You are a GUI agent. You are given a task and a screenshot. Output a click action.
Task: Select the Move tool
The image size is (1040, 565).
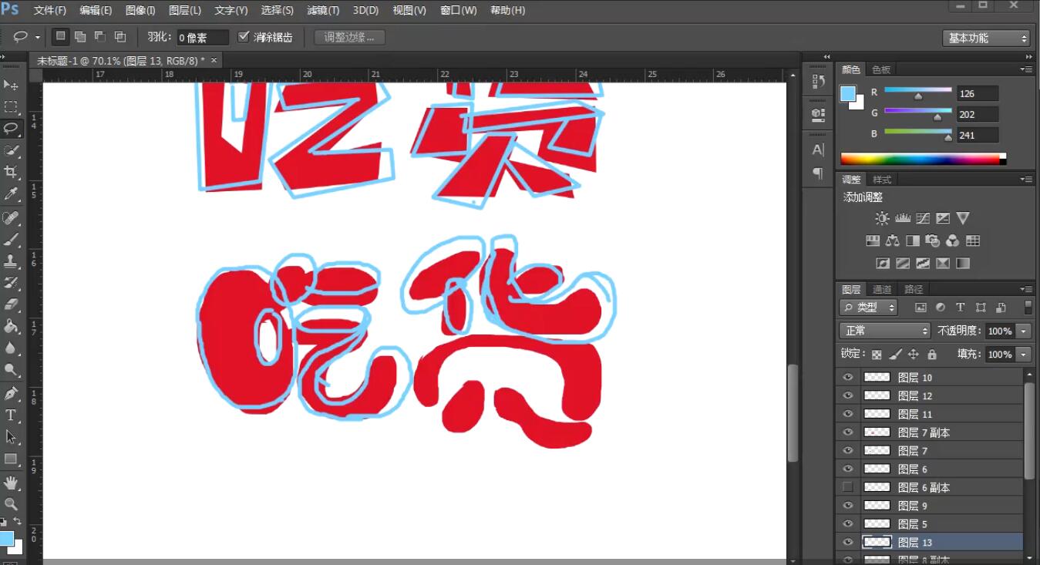point(11,85)
